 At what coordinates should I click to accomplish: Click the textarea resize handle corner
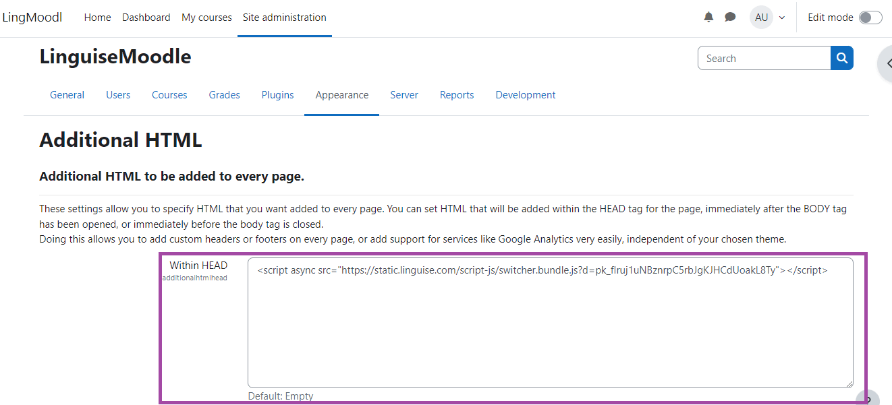pos(849,383)
